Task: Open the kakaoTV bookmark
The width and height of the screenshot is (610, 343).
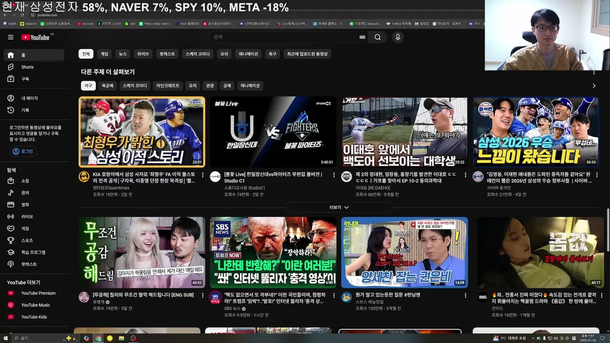Action: pyautogui.click(x=29, y=23)
